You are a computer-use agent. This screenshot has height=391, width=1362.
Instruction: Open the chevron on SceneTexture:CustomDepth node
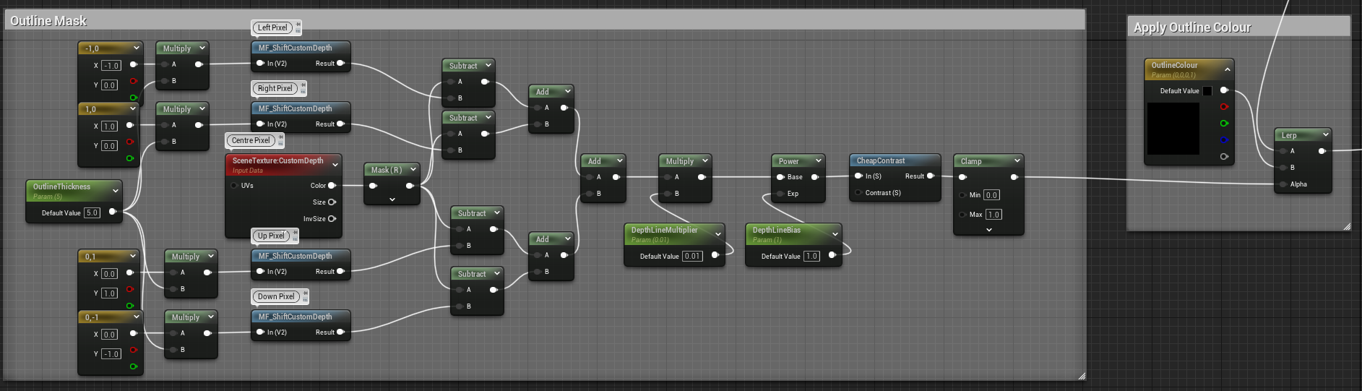coord(335,165)
